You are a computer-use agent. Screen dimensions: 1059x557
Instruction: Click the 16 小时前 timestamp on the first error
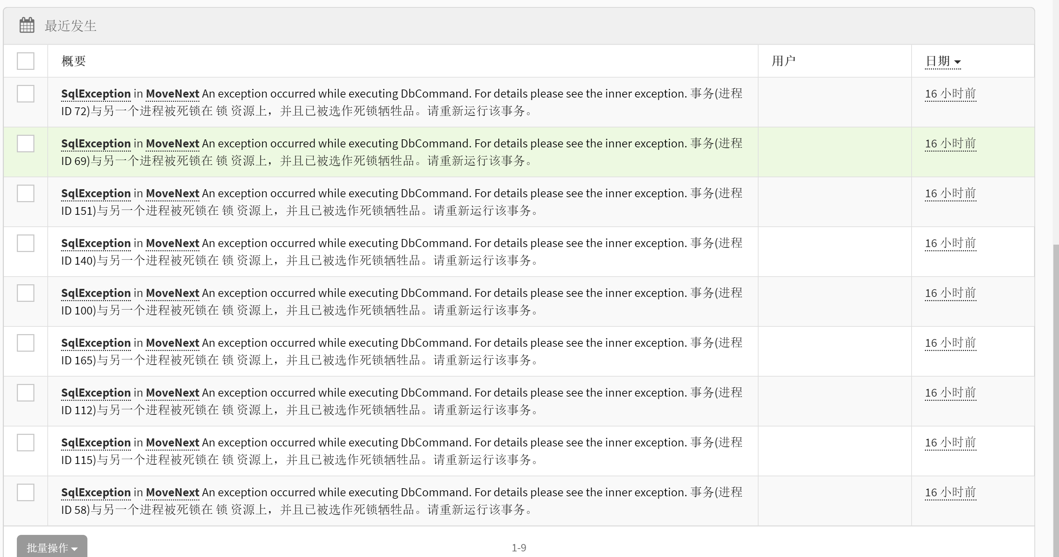click(x=950, y=93)
